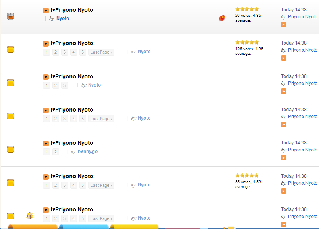Open page 3 of the three-page thread
The height and width of the screenshot is (229, 319).
(65, 85)
